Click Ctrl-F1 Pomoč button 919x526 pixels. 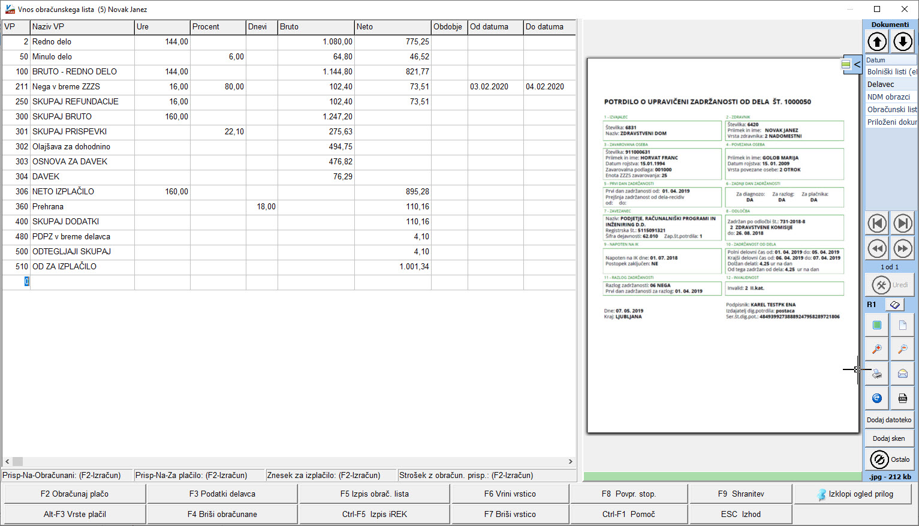click(629, 514)
